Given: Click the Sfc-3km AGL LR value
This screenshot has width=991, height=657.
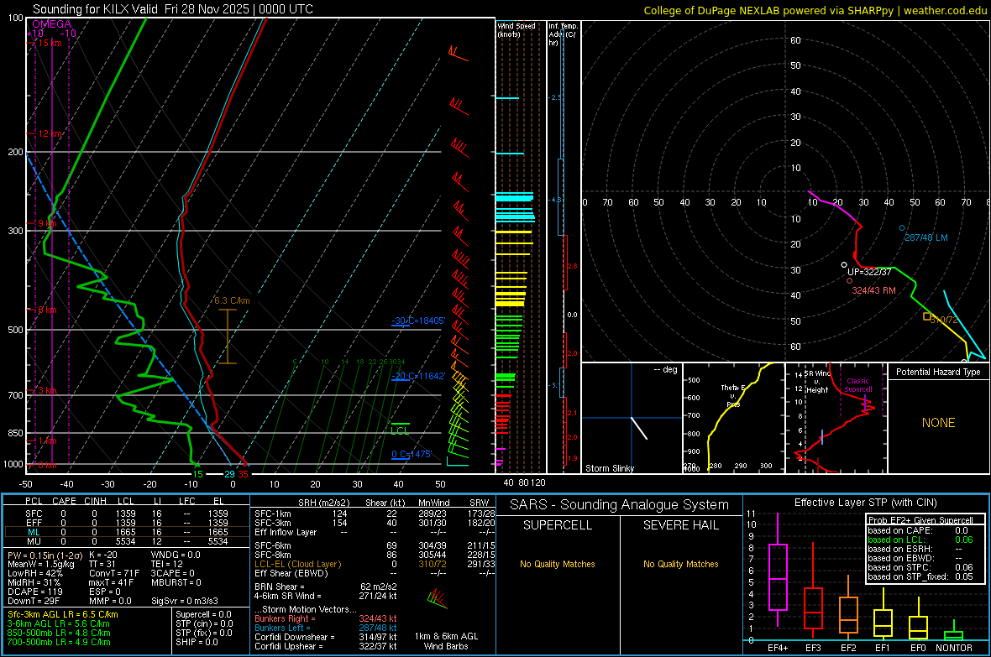Looking at the screenshot, I should click(63, 614).
